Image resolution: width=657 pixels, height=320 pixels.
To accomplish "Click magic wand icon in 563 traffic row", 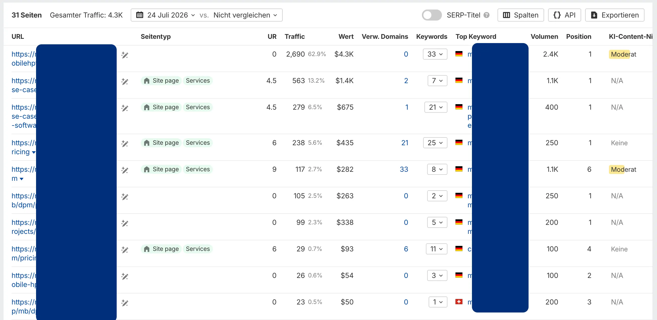I will click(125, 81).
